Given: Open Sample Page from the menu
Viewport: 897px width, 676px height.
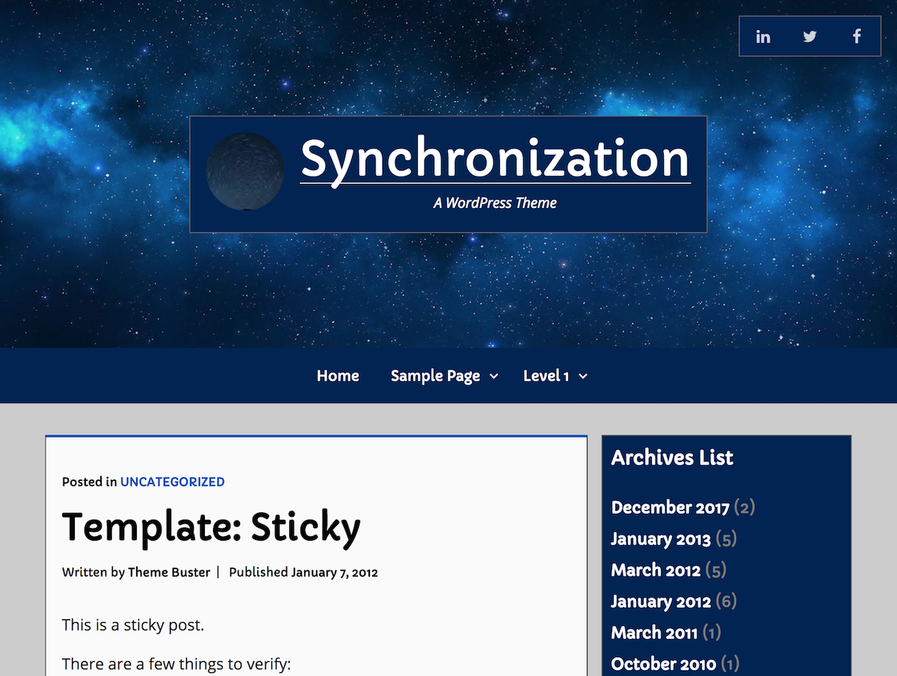Looking at the screenshot, I should 435,376.
